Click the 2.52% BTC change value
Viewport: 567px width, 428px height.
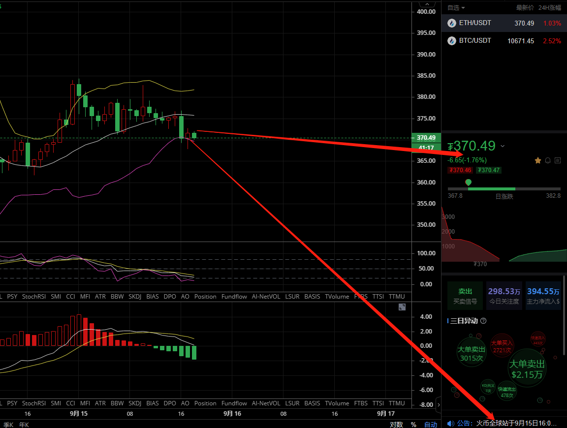pyautogui.click(x=552, y=41)
